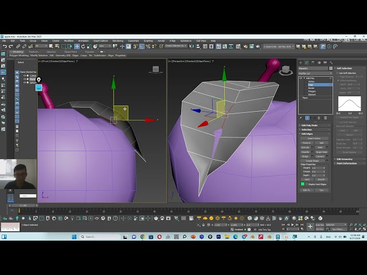Activate the Select and Move tool
367x275 pixels.
click(77, 46)
